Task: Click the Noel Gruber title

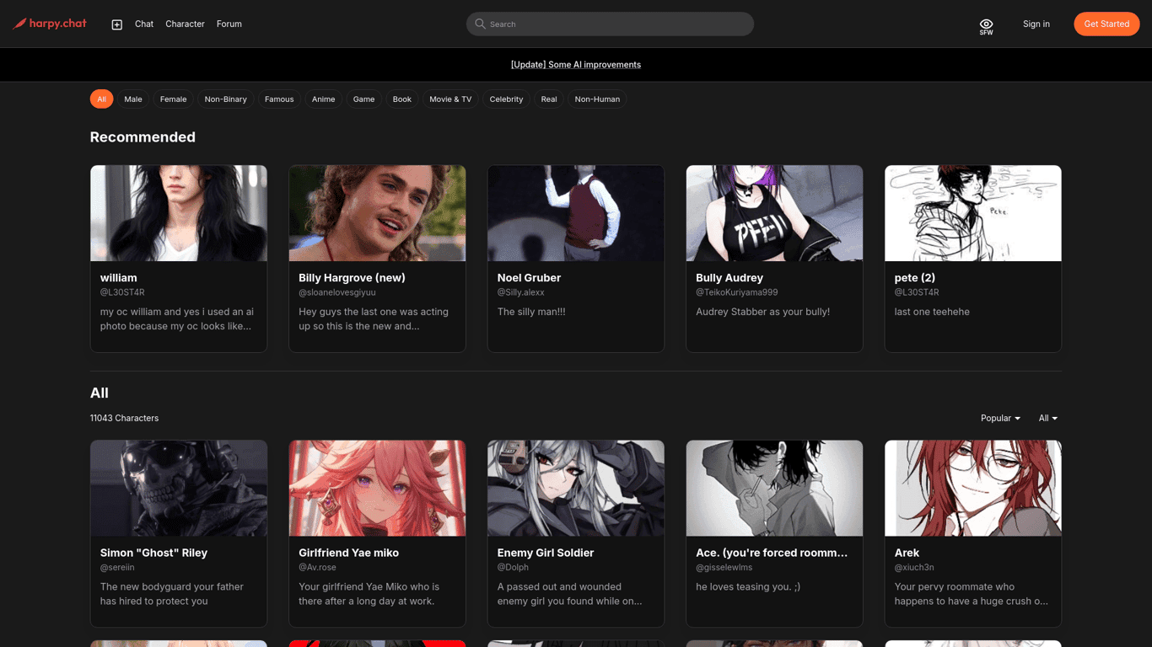Action: (529, 278)
